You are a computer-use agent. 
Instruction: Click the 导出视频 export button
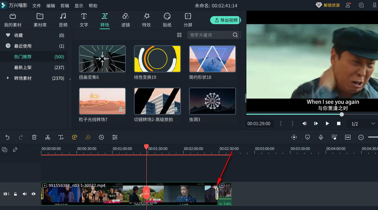(x=226, y=20)
